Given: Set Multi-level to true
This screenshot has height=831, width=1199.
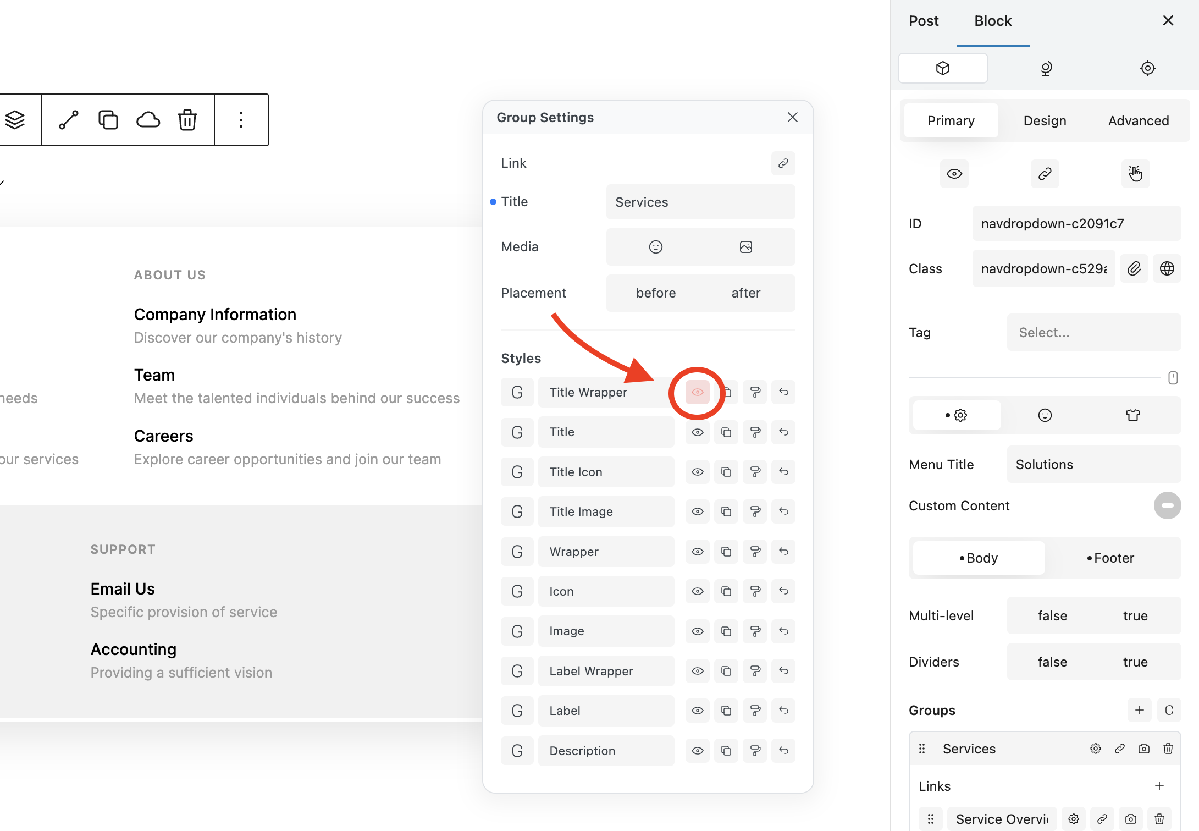Looking at the screenshot, I should point(1135,615).
